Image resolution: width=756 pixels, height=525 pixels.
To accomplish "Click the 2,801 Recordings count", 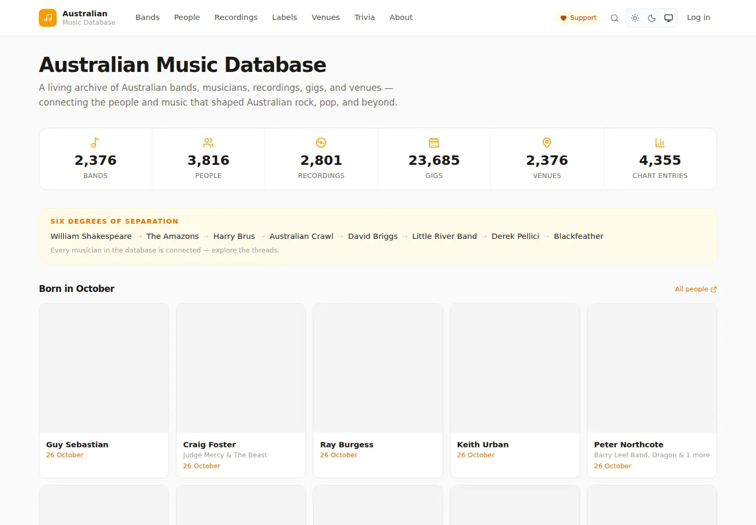I will (321, 160).
